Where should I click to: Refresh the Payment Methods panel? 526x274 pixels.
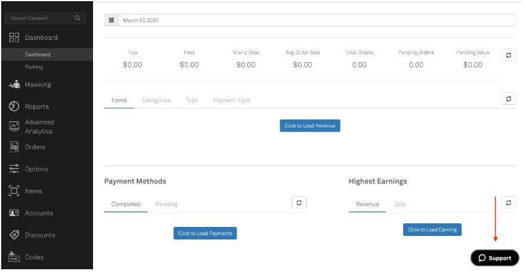click(x=299, y=203)
